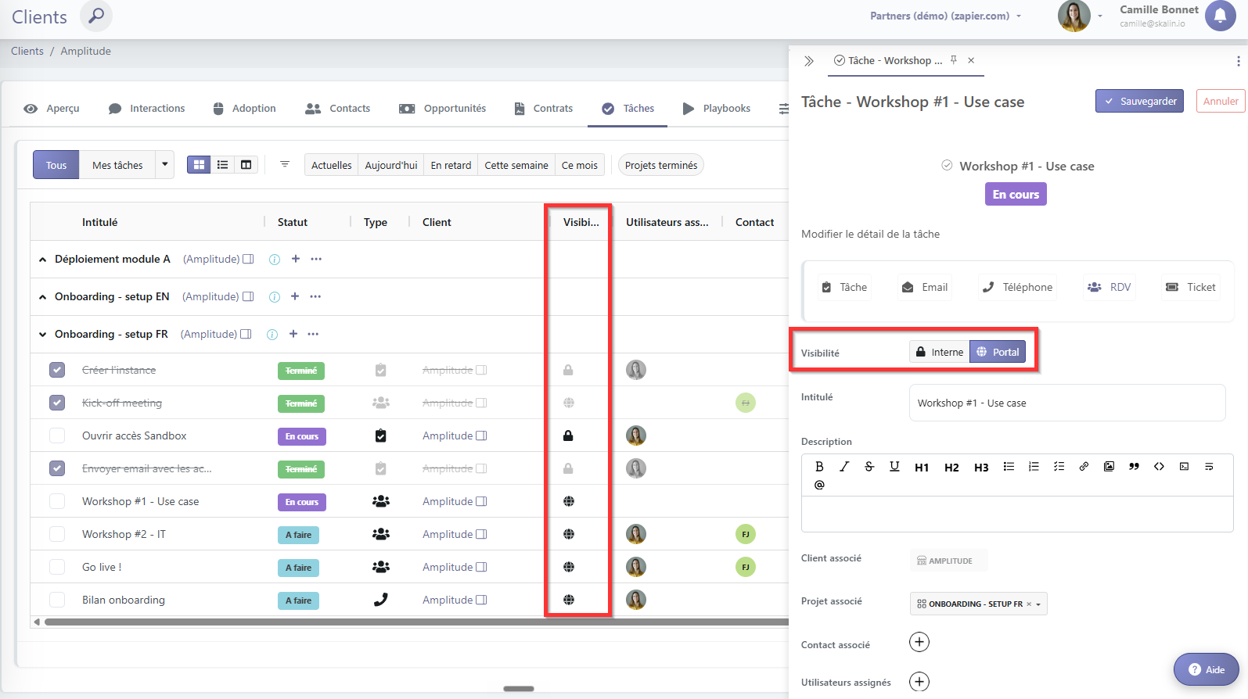Image resolution: width=1248 pixels, height=699 pixels.
Task: Open the Partners (démo) account dropdown
Action: pyautogui.click(x=945, y=16)
